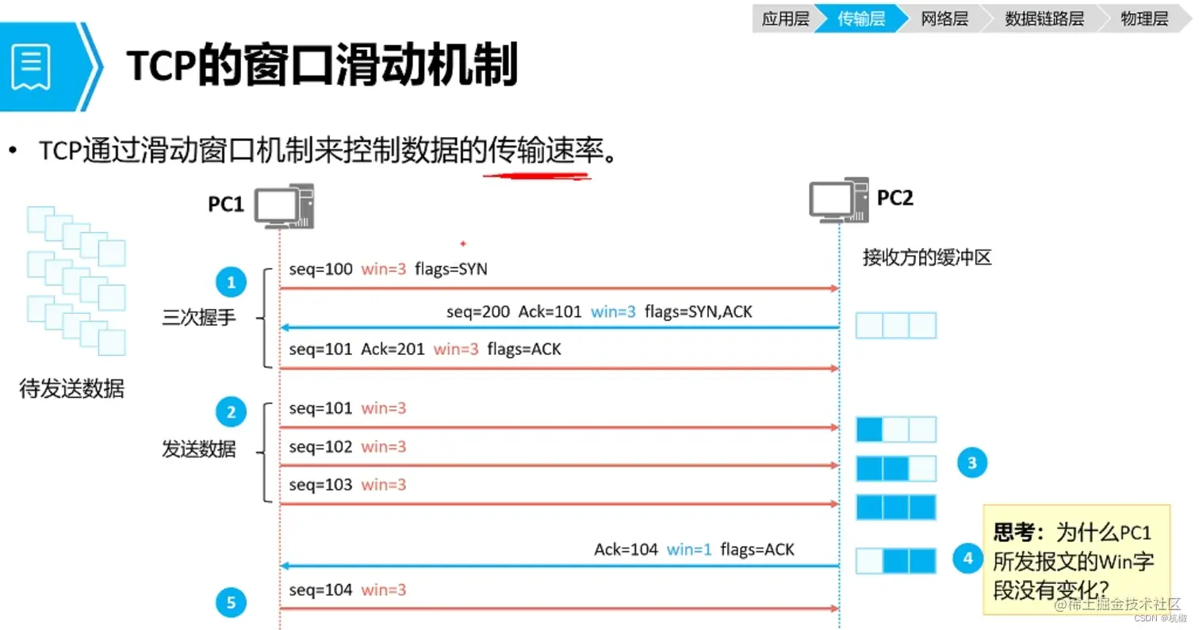Select the PC1 computer icon

click(282, 206)
